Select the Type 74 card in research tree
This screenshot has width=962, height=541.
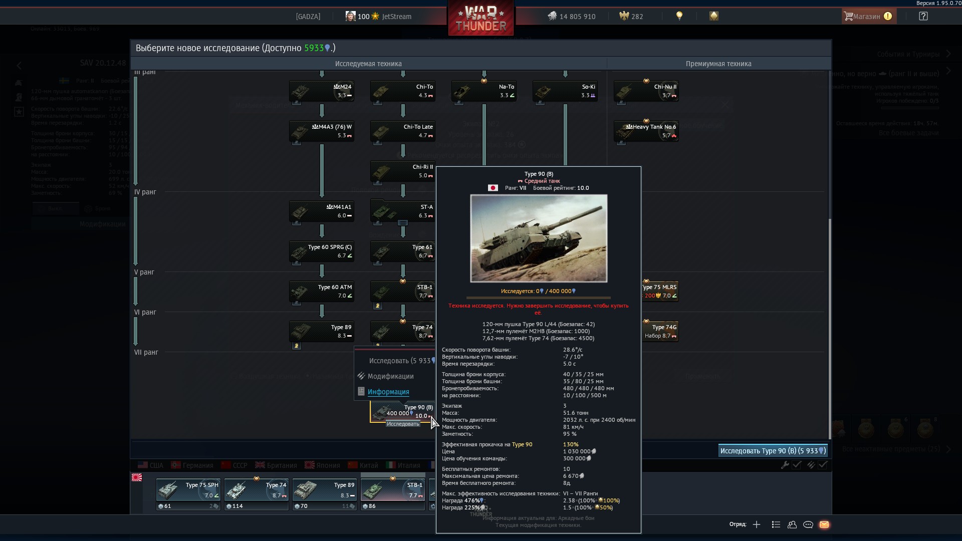403,332
